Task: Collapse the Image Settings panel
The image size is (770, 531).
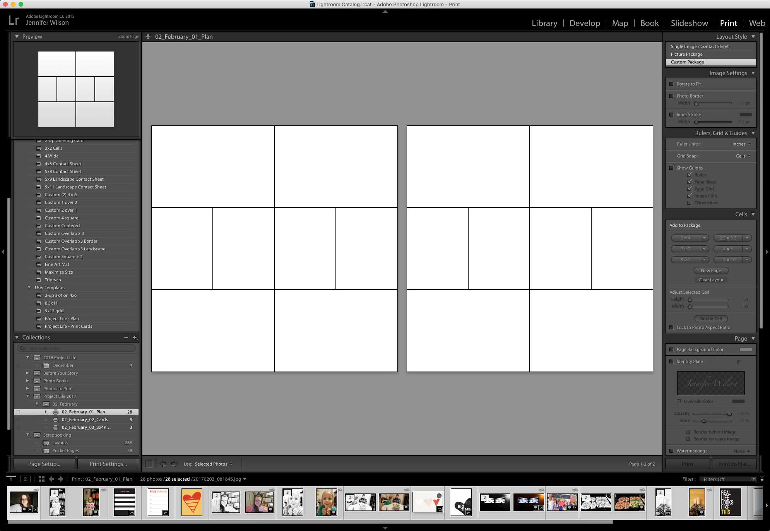Action: click(x=753, y=73)
